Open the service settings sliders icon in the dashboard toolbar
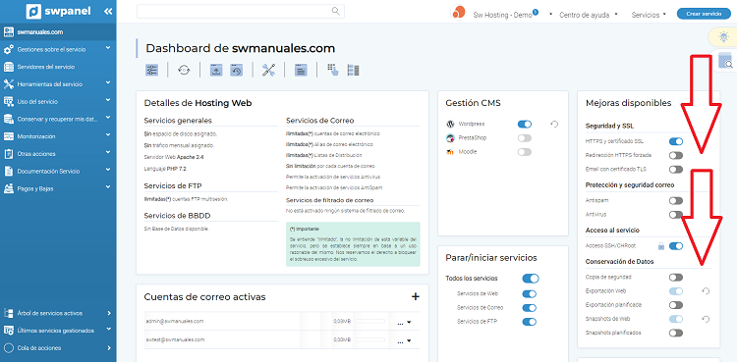The width and height of the screenshot is (737, 362). pos(151,71)
